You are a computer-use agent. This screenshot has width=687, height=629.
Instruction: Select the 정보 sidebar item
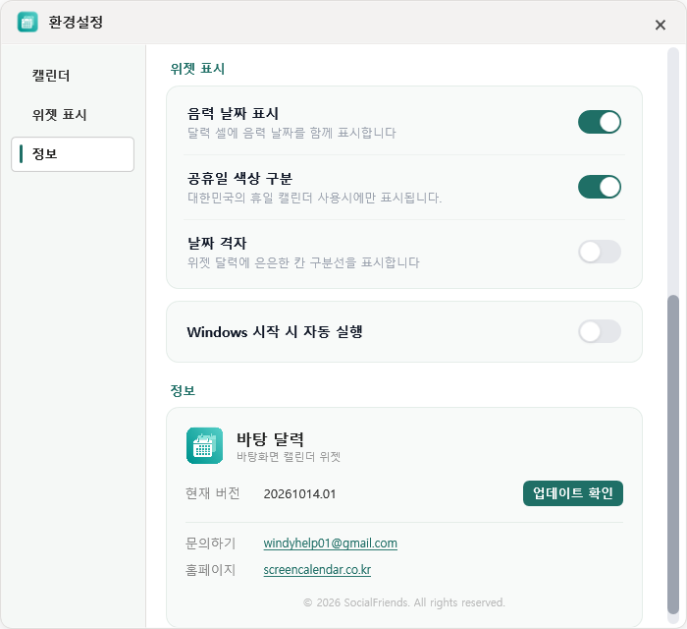click(73, 154)
